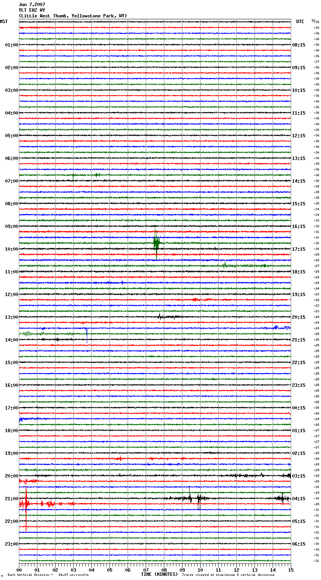The height and width of the screenshot is (580, 321).
Task: Click the "UTC" time-zone label
Action: point(300,22)
